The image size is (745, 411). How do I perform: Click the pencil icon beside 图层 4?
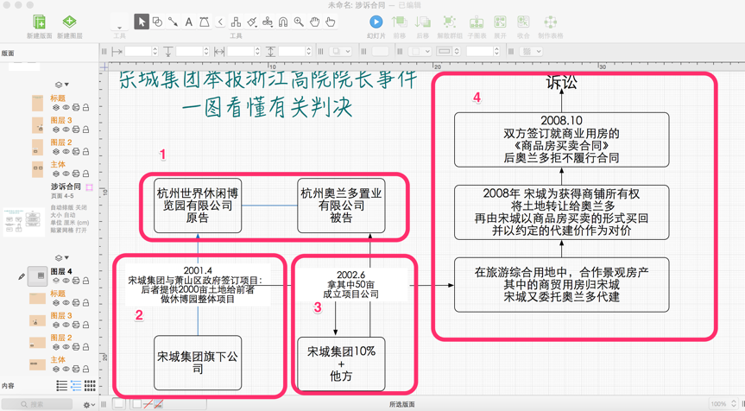click(22, 276)
